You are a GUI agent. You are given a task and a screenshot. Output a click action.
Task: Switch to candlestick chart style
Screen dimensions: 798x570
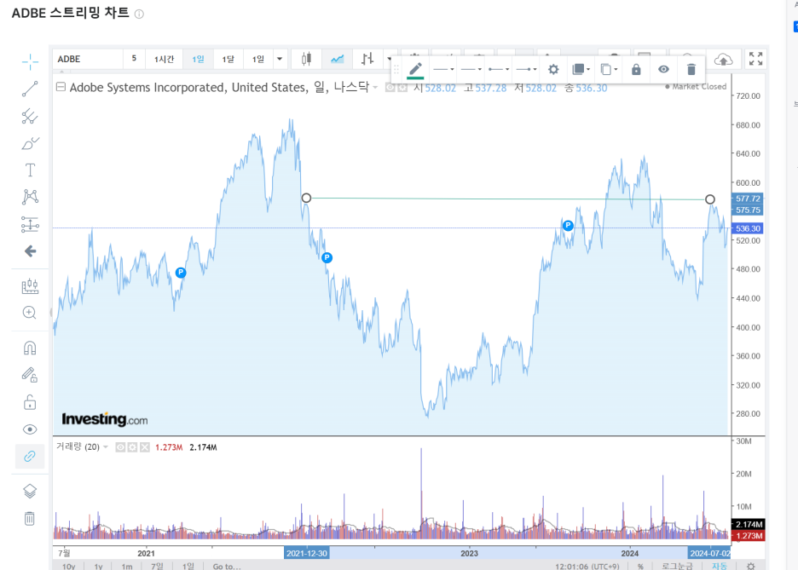point(306,59)
